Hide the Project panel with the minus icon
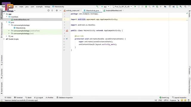 60,11
